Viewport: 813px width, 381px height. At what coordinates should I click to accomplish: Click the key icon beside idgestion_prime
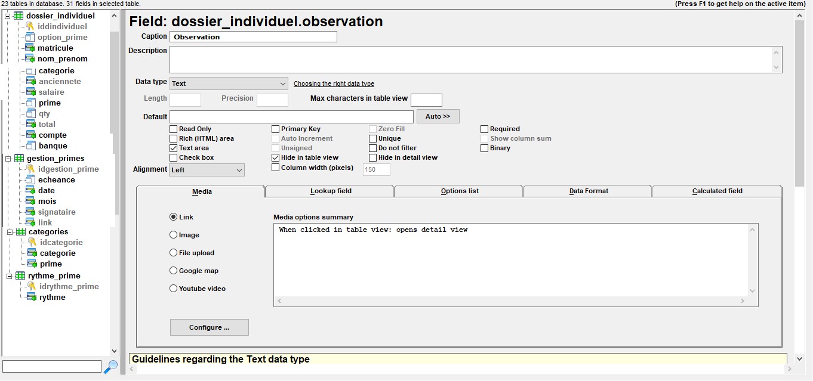pos(30,169)
